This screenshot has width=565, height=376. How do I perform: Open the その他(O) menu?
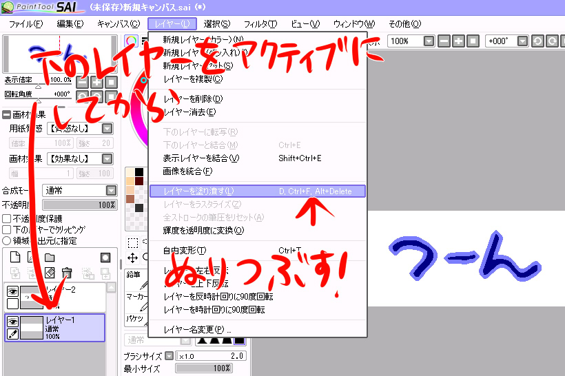point(404,24)
